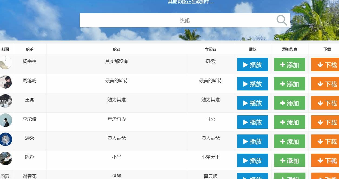This screenshot has width=339, height=179.
Task: Click song title 小半
Action: pos(117,157)
